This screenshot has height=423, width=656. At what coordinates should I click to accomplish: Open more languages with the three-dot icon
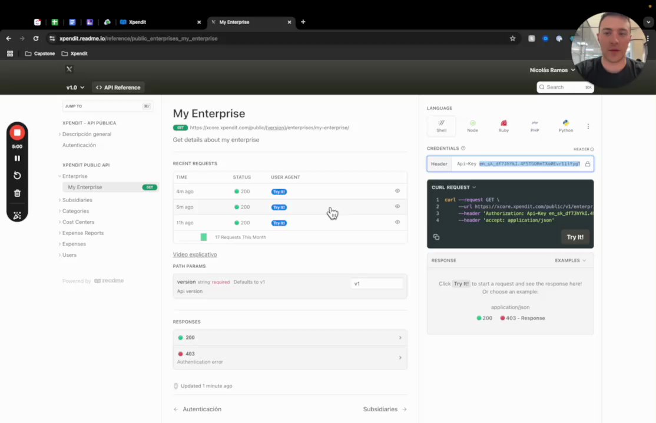coord(588,126)
